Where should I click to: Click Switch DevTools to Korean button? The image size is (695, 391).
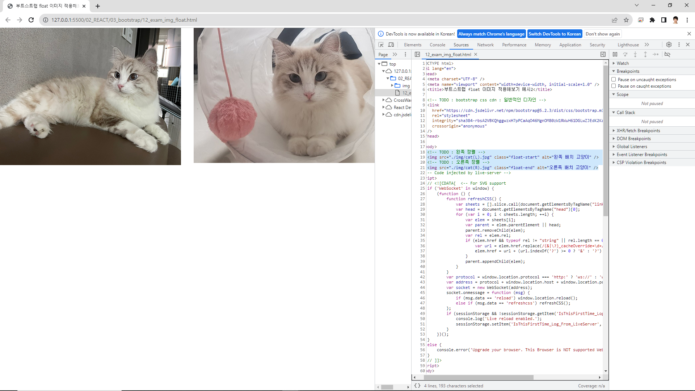tap(555, 34)
